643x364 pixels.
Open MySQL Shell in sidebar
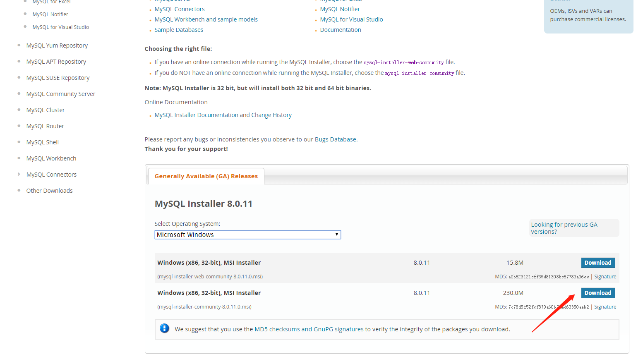click(x=43, y=142)
